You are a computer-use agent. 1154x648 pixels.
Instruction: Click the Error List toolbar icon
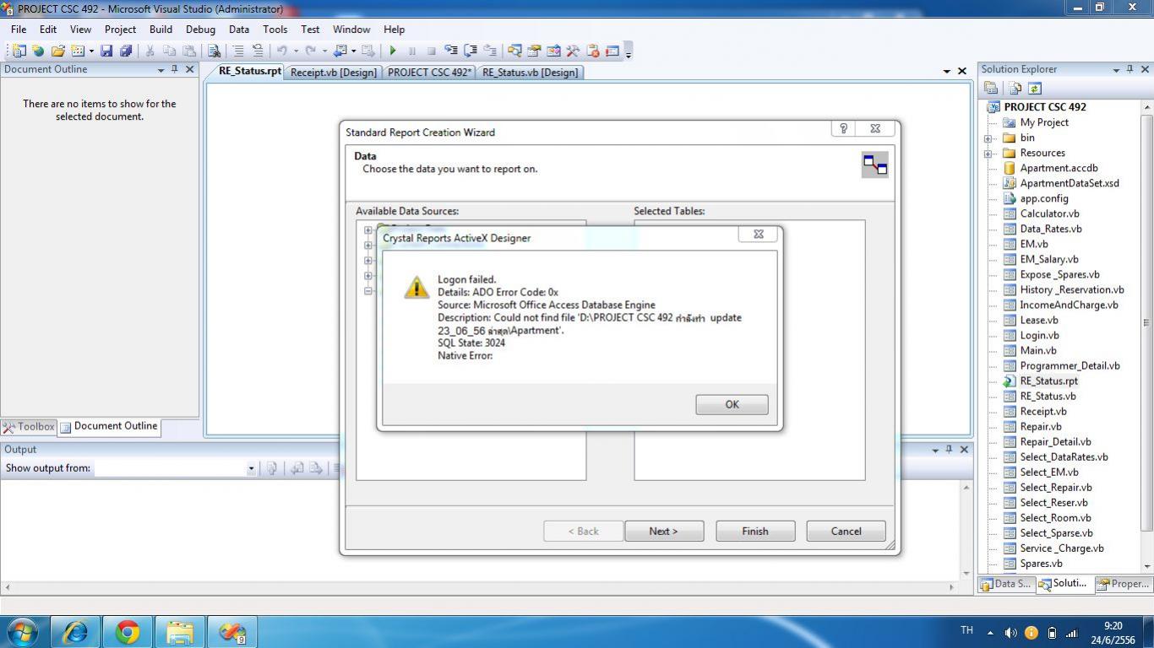(593, 51)
